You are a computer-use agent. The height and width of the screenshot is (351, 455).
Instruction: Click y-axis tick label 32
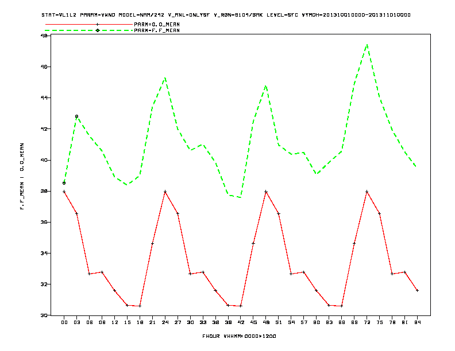pyautogui.click(x=44, y=284)
